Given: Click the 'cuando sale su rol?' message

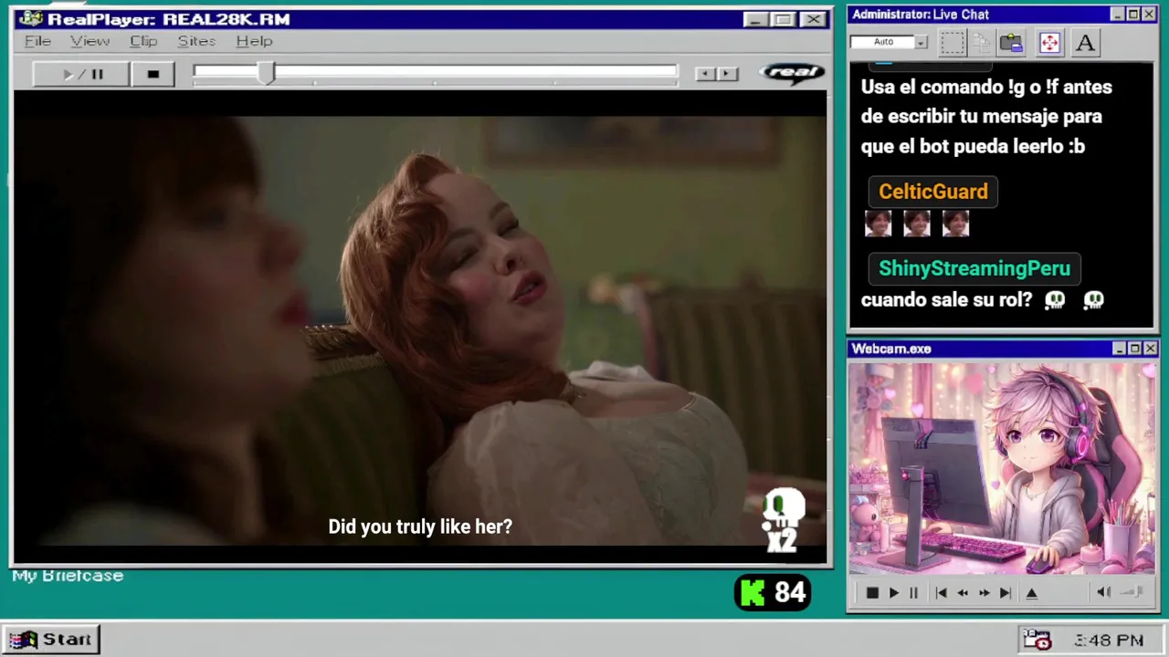Looking at the screenshot, I should pyautogui.click(x=946, y=299).
